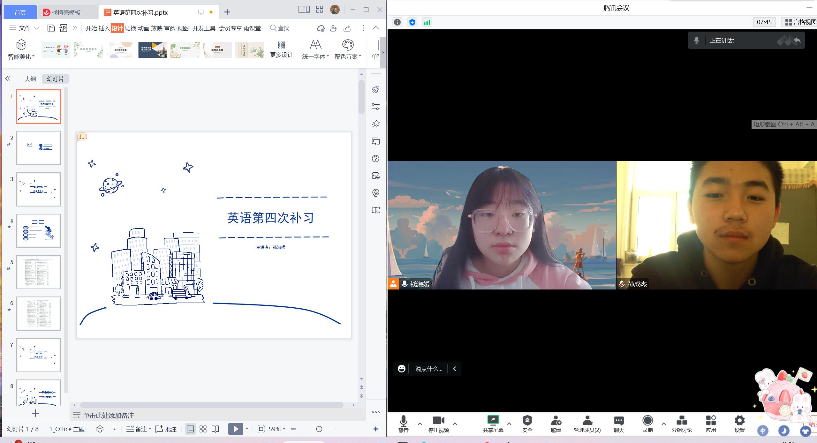Screen dimensions: 817x443
Task: Open the help question mark sidebar icon
Action: (376, 159)
